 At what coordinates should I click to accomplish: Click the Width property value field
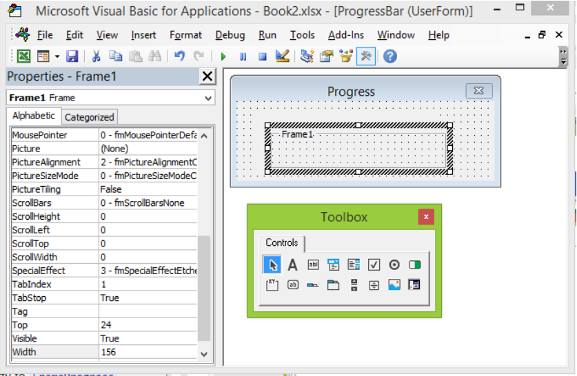tap(148, 352)
